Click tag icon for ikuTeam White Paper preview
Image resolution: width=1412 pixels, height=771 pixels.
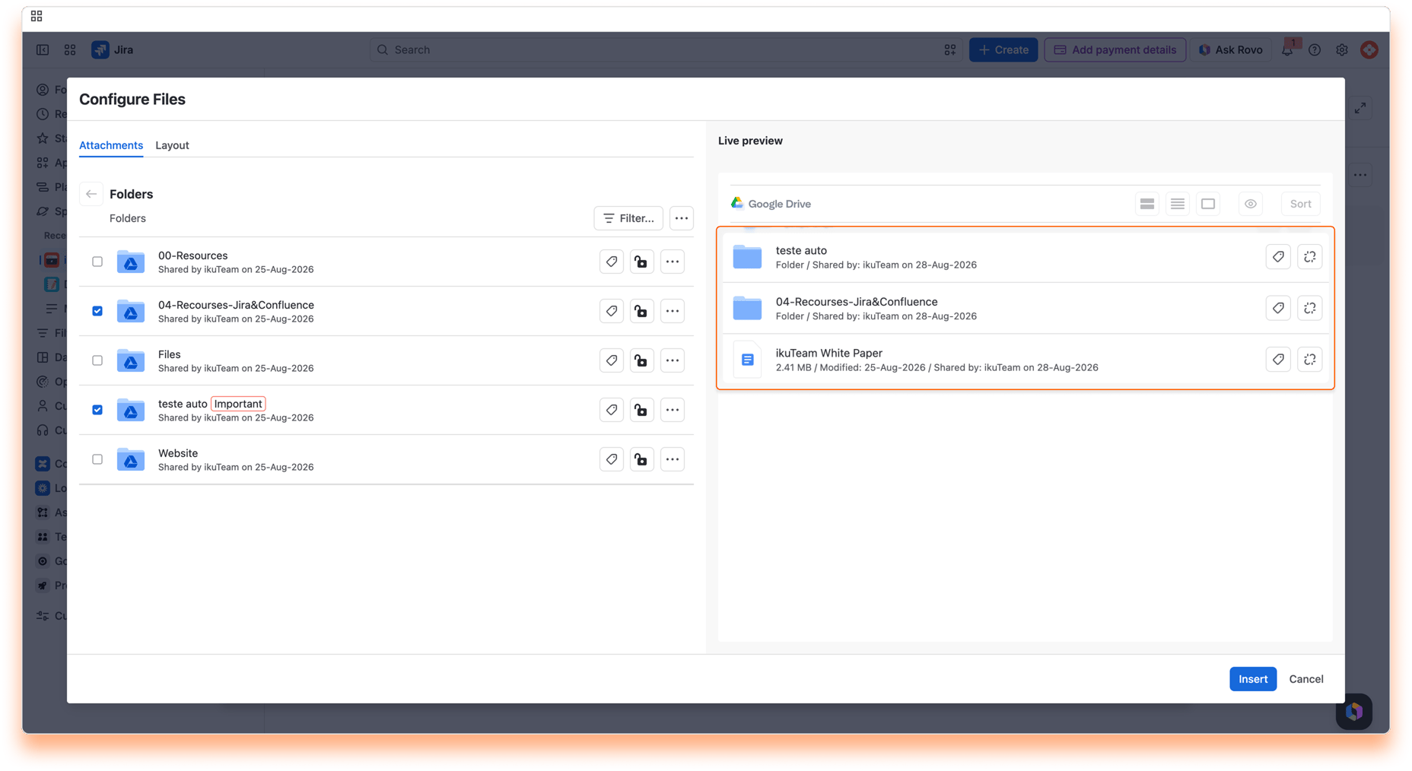1278,360
